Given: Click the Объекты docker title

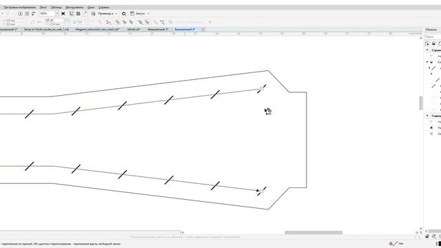Looking at the screenshot, I should [431, 30].
